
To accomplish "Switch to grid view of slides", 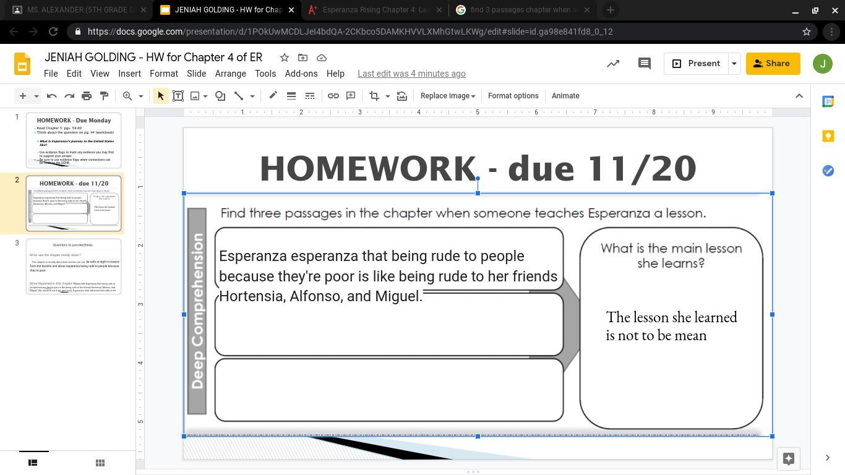I will click(100, 463).
